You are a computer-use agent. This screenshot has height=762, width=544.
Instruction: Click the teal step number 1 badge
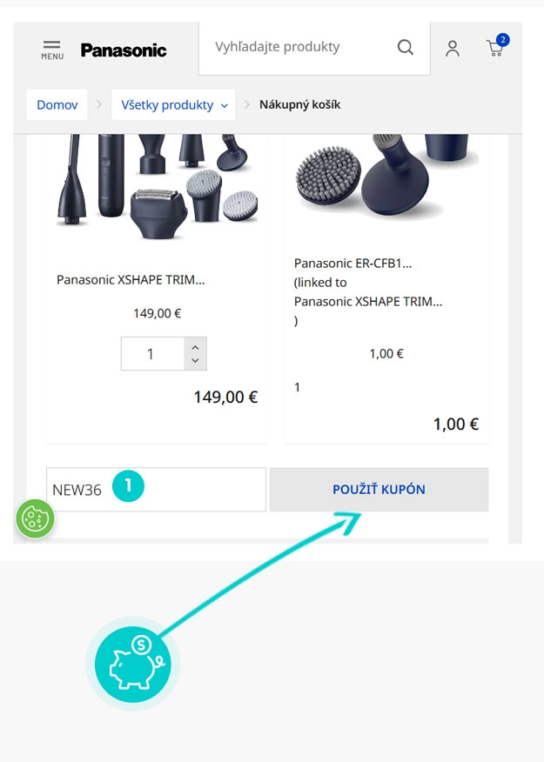point(129,486)
